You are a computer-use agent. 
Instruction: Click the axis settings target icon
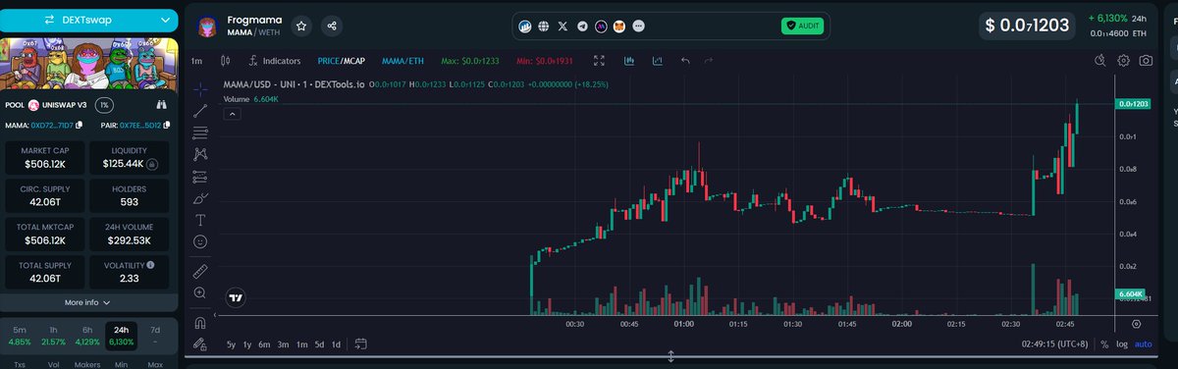click(x=1136, y=323)
